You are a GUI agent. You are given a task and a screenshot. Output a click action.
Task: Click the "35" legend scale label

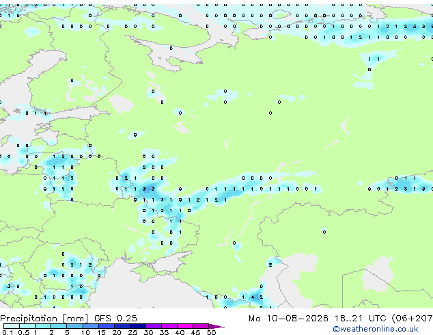164,332
